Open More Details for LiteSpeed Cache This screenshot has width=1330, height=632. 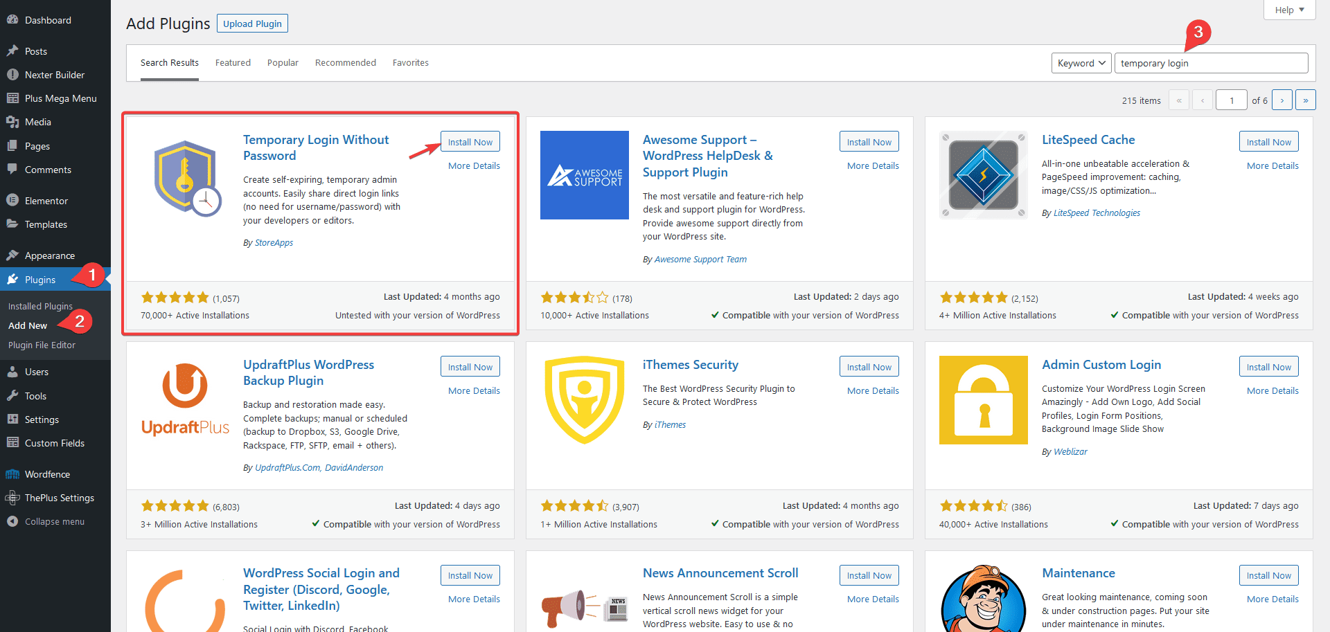click(1273, 166)
